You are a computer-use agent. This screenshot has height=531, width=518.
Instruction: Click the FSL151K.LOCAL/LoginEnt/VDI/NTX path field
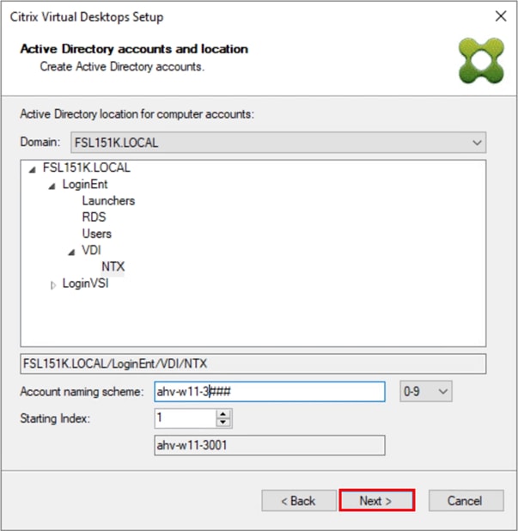tap(253, 363)
